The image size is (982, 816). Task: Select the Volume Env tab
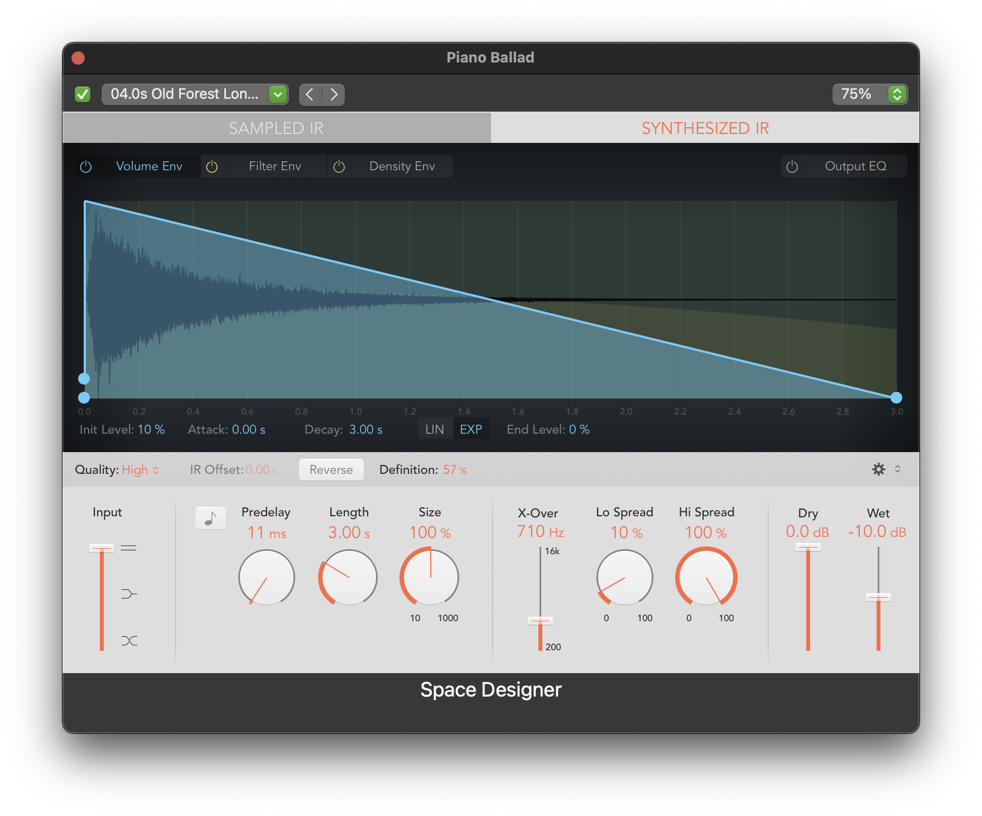[149, 166]
